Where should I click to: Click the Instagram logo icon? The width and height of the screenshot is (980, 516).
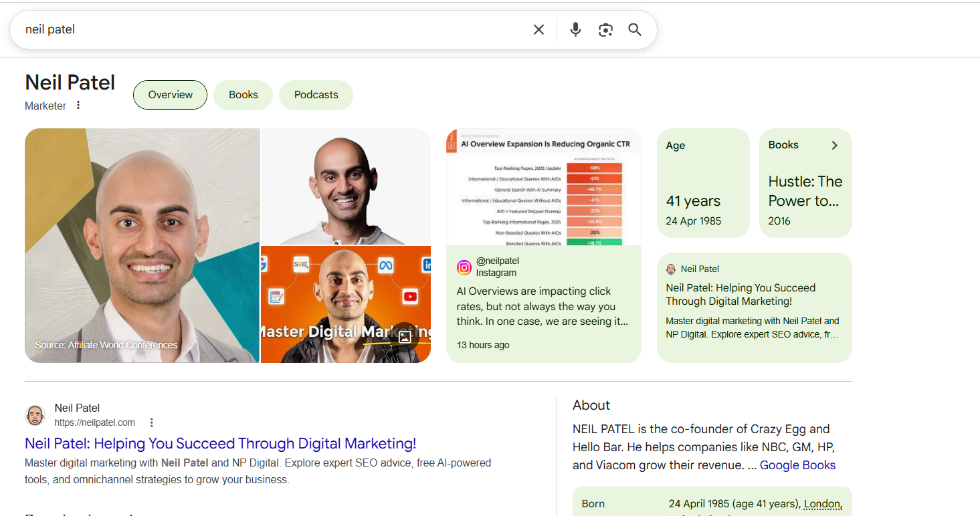click(464, 267)
